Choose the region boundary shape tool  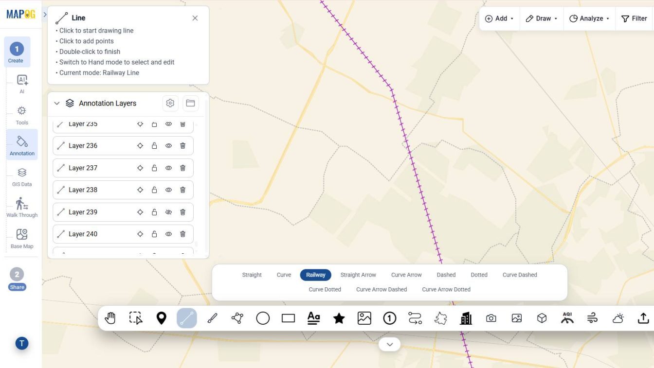click(x=440, y=318)
